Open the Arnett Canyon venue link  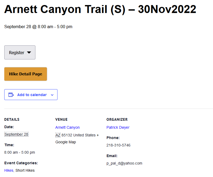pyautogui.click(x=67, y=127)
